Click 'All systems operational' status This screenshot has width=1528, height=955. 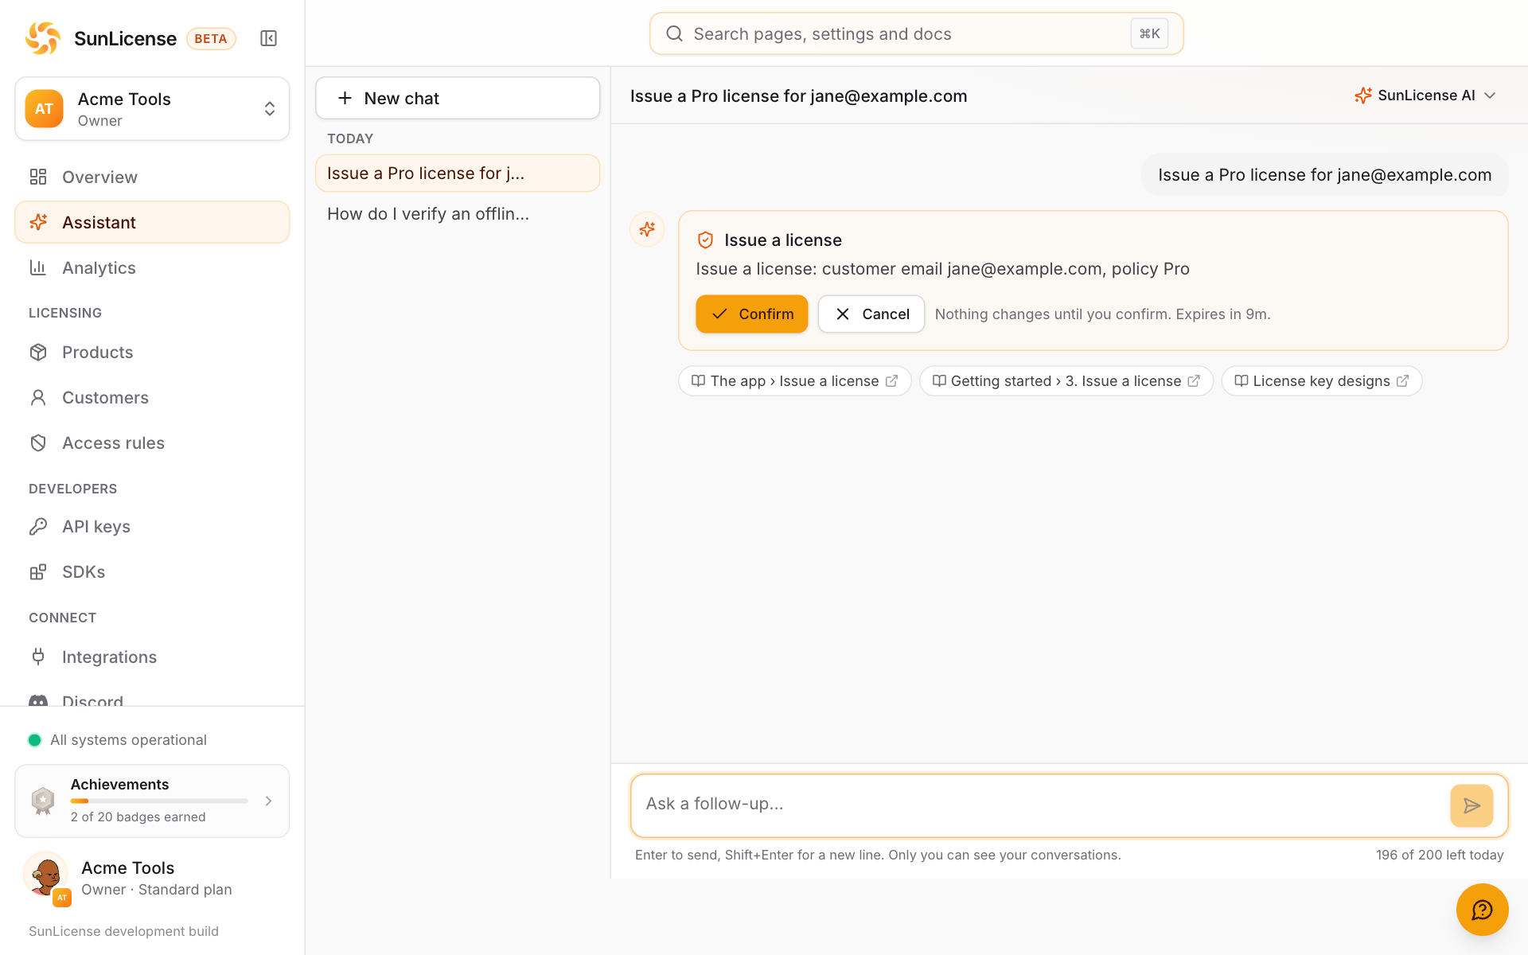[x=118, y=739]
